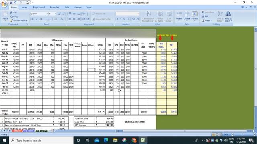Increase decimal places
This screenshot has height=144, width=257.
pyautogui.click(x=133, y=19)
